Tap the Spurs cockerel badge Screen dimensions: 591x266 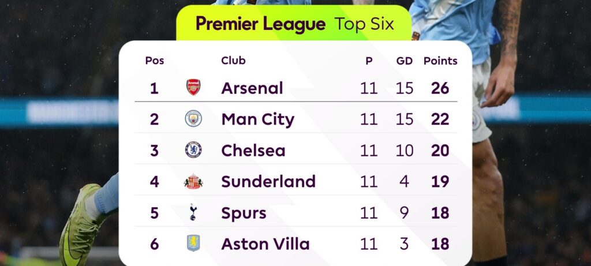click(193, 212)
